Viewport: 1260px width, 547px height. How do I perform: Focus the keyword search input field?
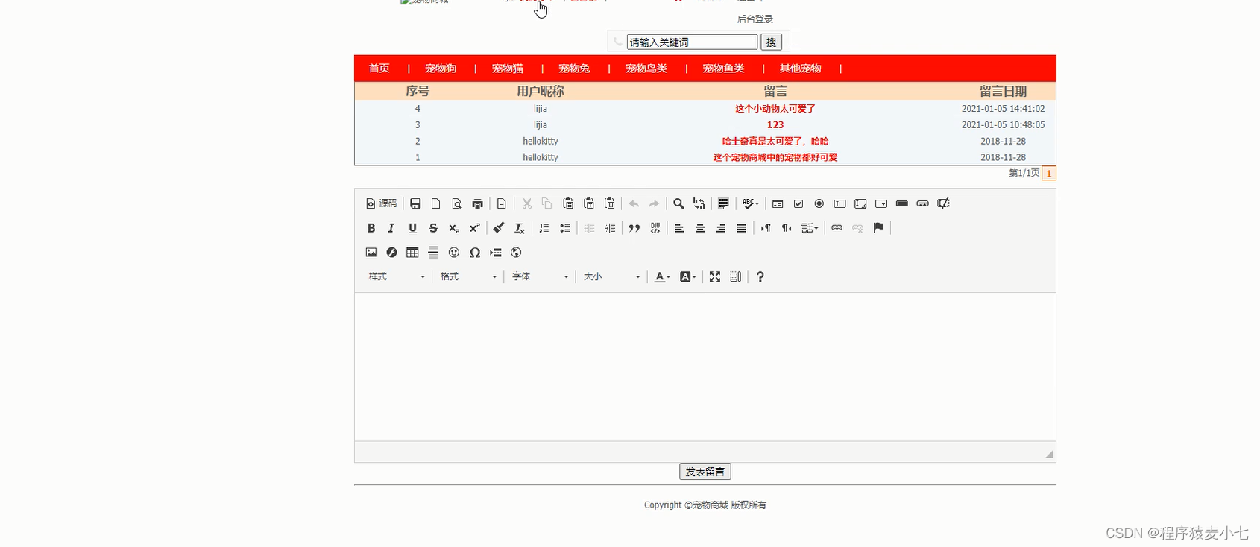click(x=692, y=42)
